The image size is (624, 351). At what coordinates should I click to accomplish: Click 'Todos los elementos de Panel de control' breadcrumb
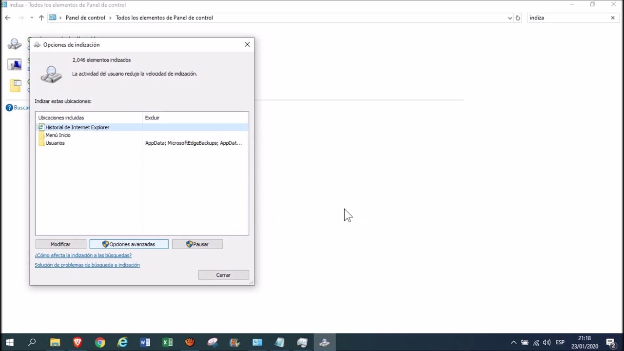164,18
